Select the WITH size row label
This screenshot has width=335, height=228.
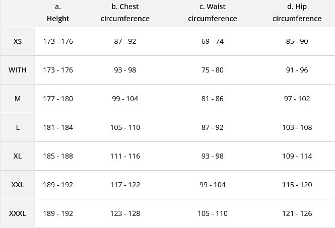[x=18, y=70]
